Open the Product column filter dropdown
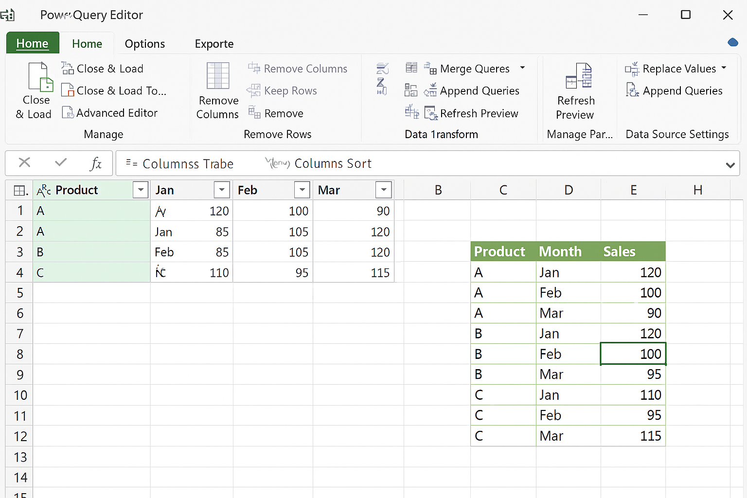This screenshot has height=498, width=747. click(x=141, y=190)
